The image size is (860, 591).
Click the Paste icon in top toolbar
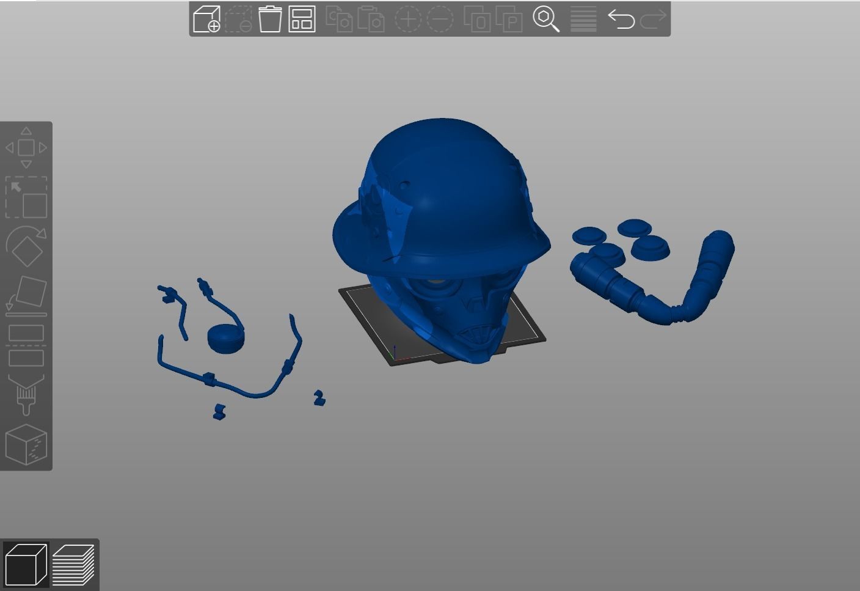371,19
